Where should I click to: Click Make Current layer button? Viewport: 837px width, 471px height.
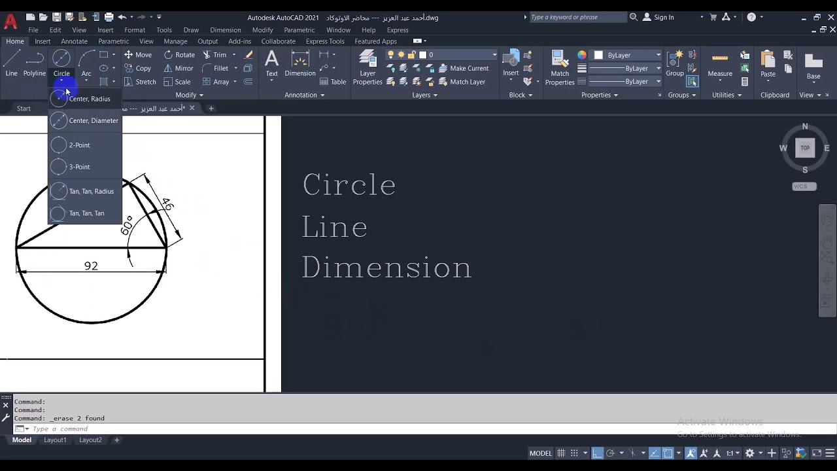(x=464, y=68)
